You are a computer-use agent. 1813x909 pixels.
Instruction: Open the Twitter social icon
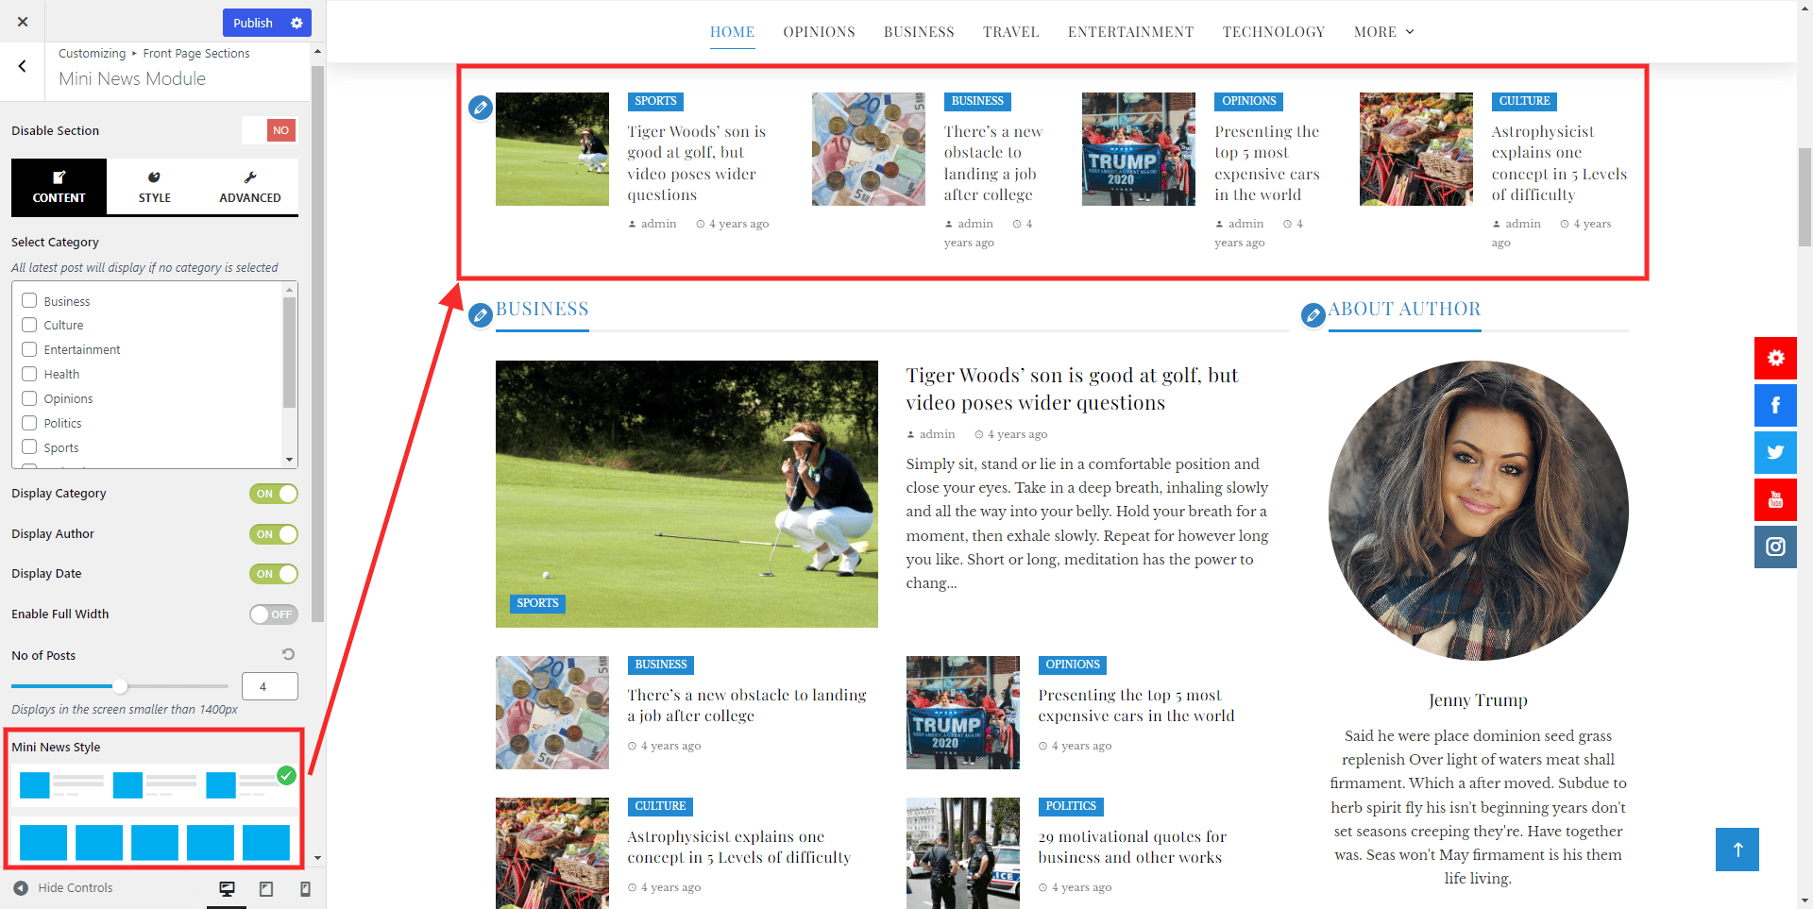coord(1775,452)
